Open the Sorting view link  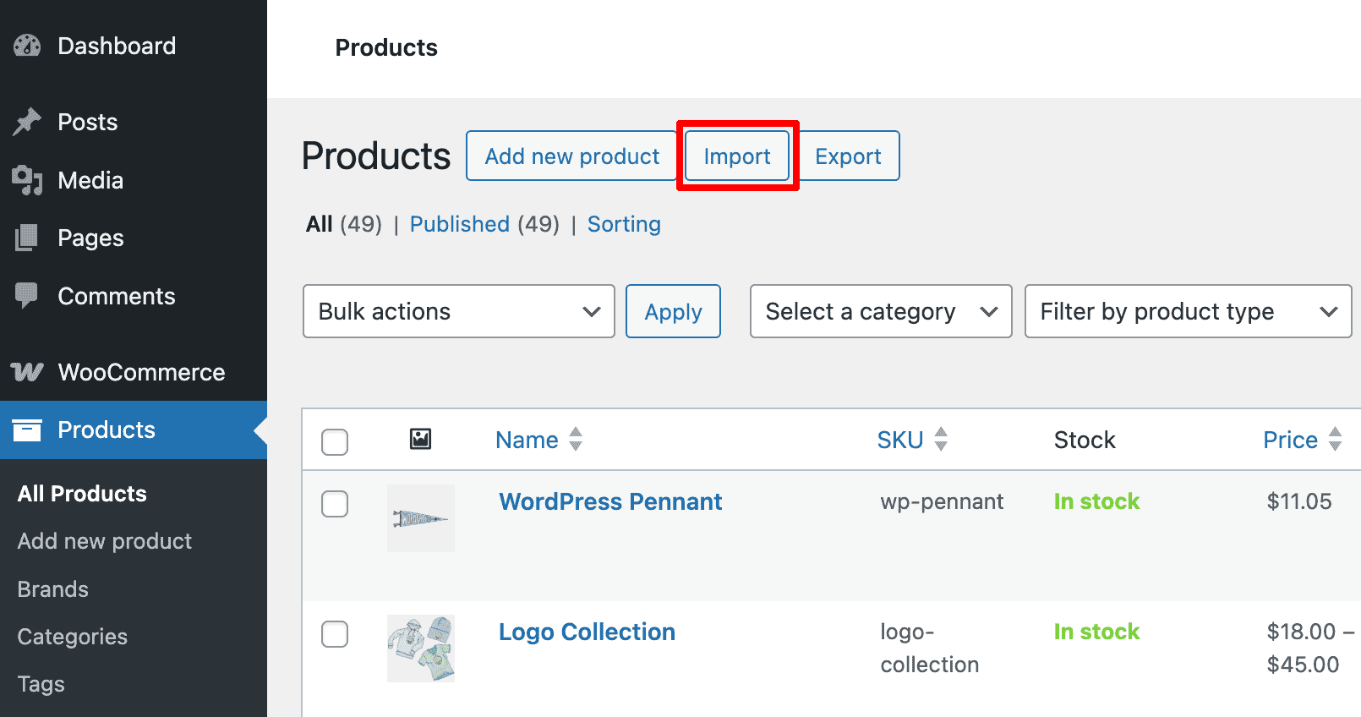pos(624,224)
